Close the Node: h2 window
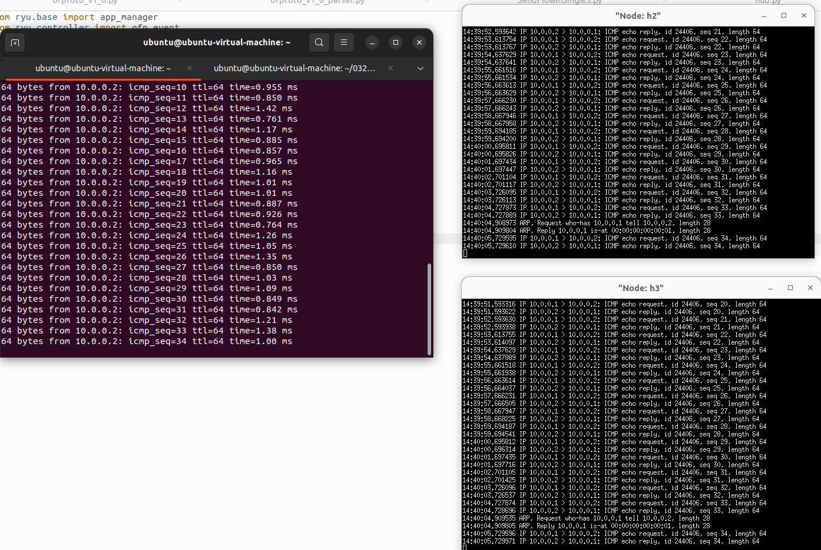 pyautogui.click(x=804, y=16)
